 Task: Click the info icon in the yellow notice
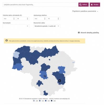coord(7,40)
